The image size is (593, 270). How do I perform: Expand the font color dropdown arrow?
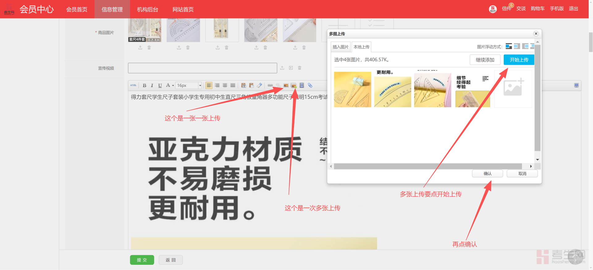point(173,85)
